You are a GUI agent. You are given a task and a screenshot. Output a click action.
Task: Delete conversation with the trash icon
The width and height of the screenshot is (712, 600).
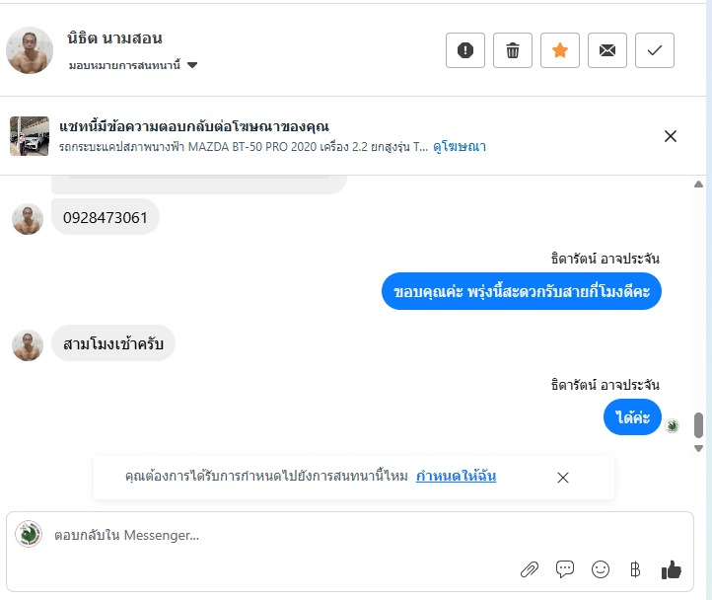tap(513, 51)
